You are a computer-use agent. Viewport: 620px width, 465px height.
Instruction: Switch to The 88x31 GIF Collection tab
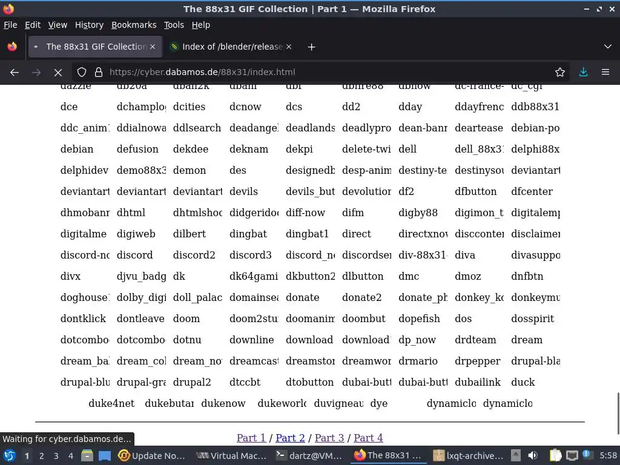(x=95, y=47)
